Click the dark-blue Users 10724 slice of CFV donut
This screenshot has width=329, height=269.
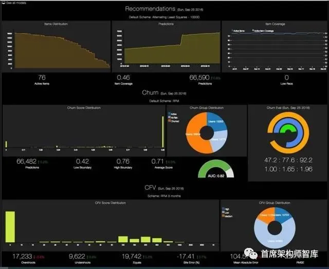click(x=283, y=215)
